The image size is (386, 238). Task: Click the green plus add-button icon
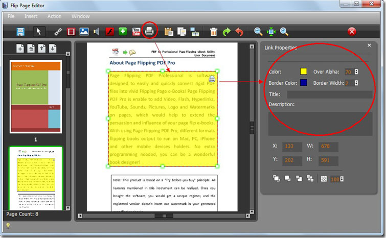pyautogui.click(x=123, y=32)
